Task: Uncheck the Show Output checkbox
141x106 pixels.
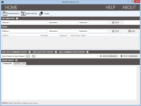Action: 16,60
